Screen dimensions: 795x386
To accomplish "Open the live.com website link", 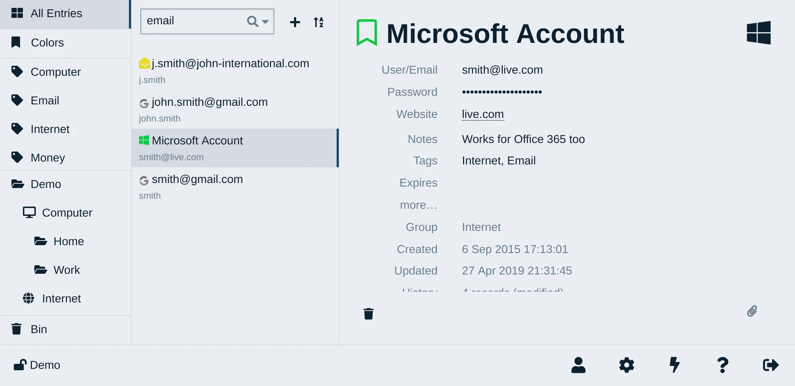I will coord(483,114).
